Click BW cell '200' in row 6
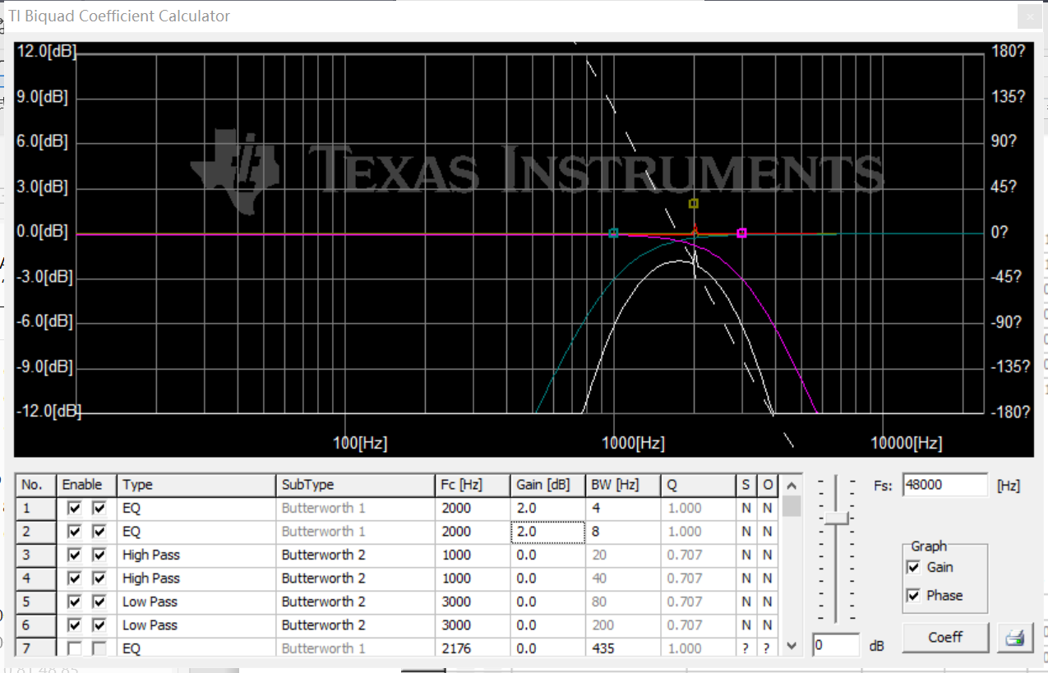The image size is (1048, 673). (x=623, y=625)
